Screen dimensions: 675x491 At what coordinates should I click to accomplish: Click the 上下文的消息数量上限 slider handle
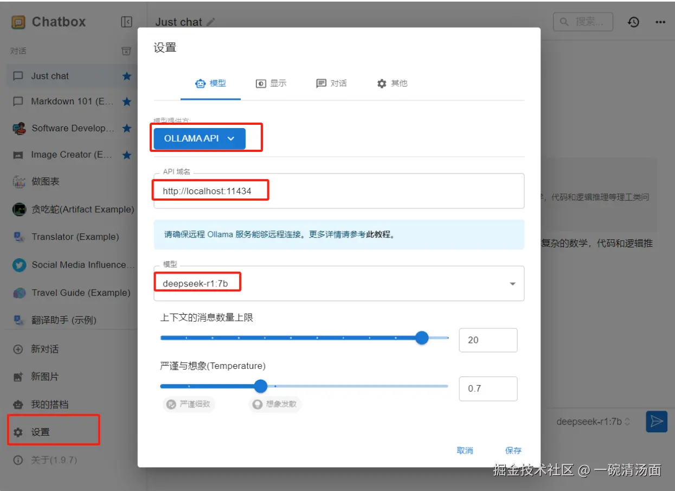[422, 338]
